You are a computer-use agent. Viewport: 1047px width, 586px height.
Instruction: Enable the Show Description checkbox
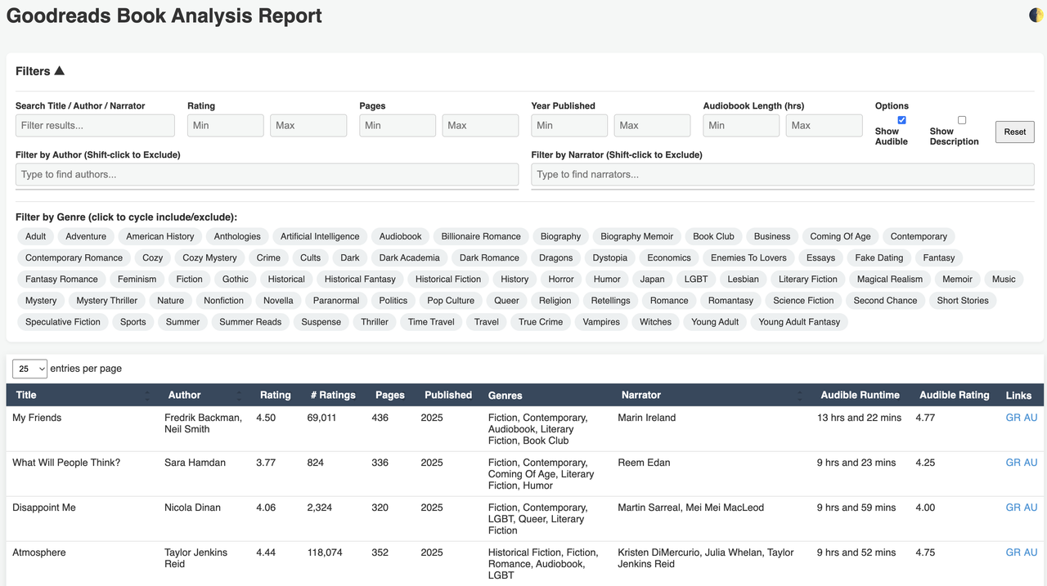point(962,120)
